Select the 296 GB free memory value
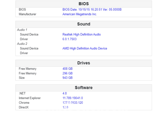The width and height of the screenshot is (168, 114). 68,73
